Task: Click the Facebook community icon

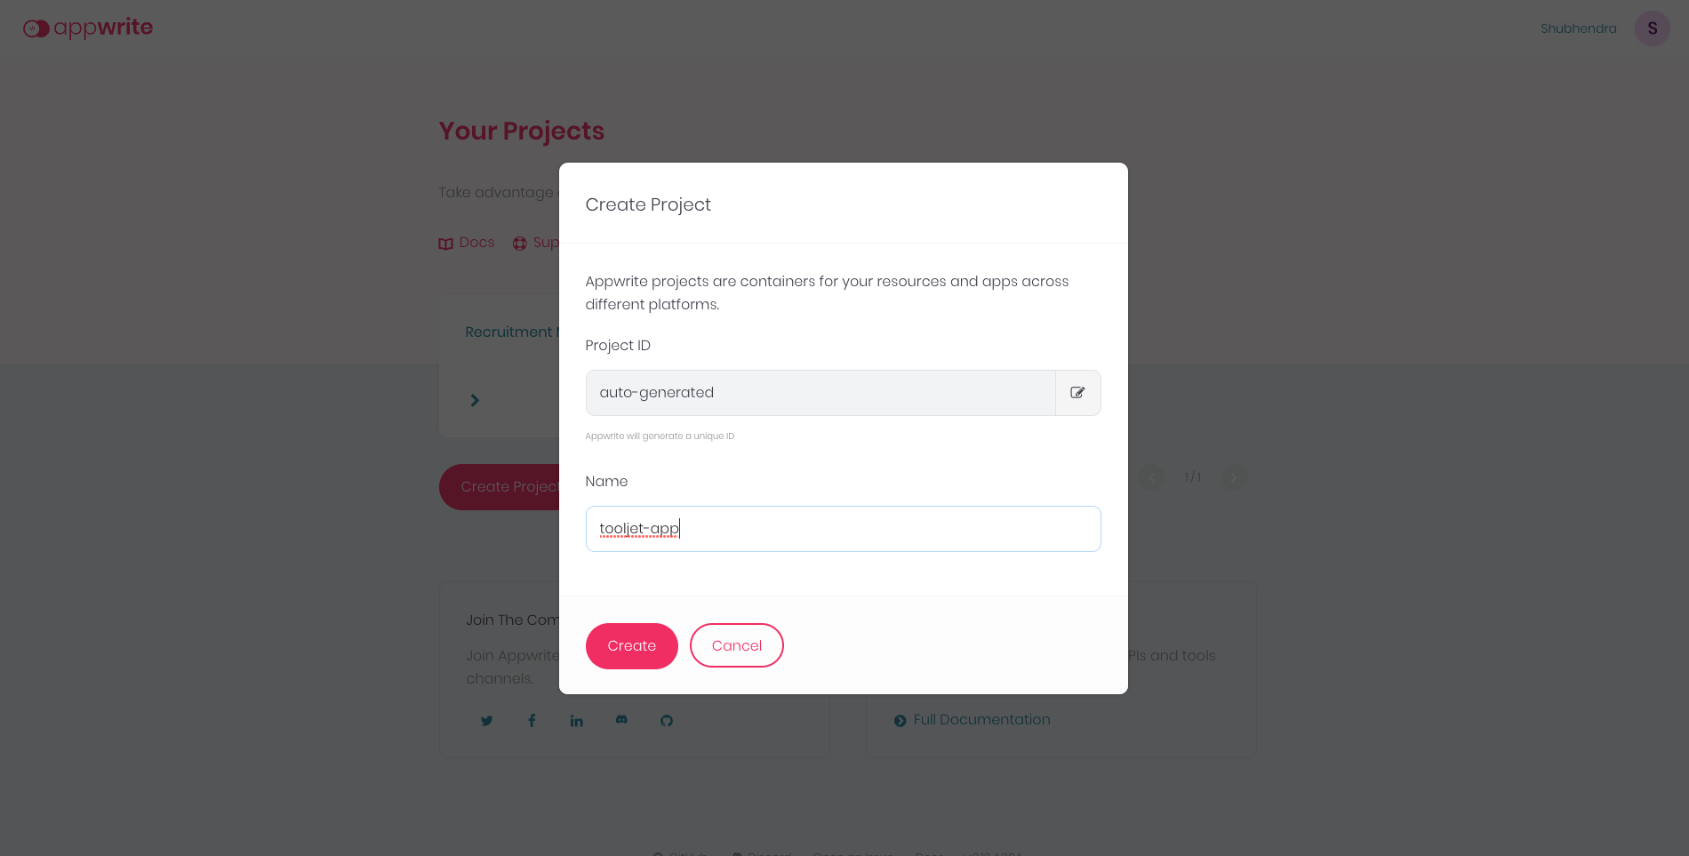Action: [532, 720]
